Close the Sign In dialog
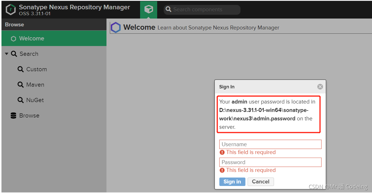 coord(320,87)
